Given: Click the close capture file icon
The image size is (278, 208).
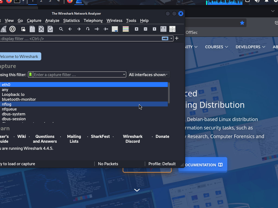Looking at the screenshot, I should (x=41, y=29).
